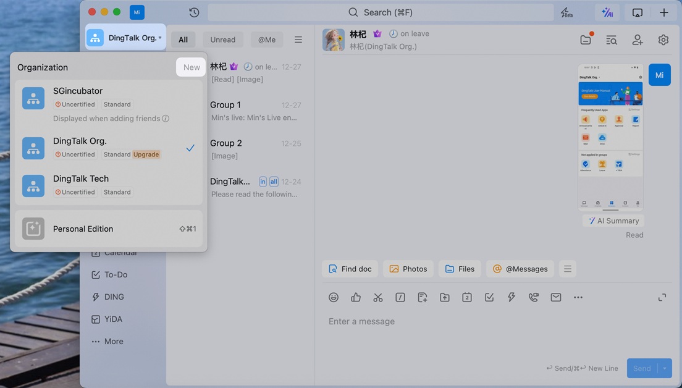Open the emoji picker in message toolbar
Image resolution: width=682 pixels, height=388 pixels.
[x=334, y=297]
